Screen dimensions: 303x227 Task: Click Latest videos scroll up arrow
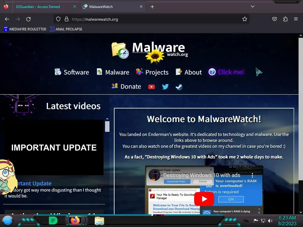tap(107, 119)
